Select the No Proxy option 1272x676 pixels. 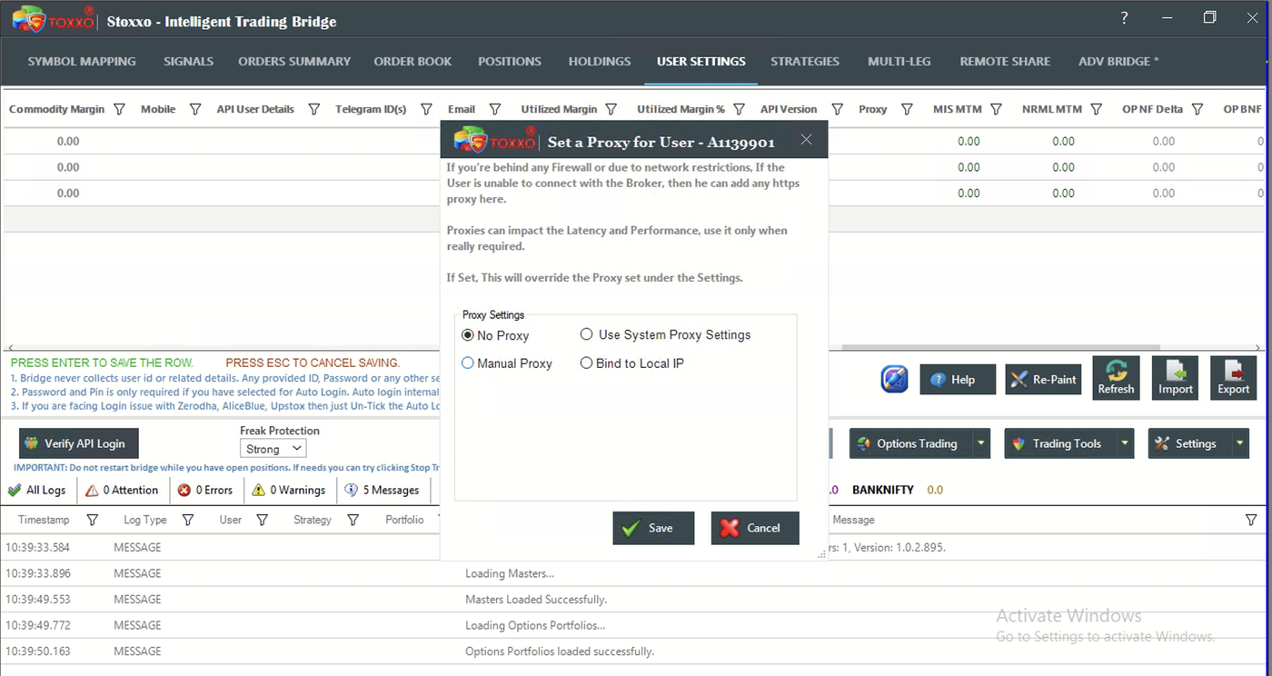(x=495, y=335)
